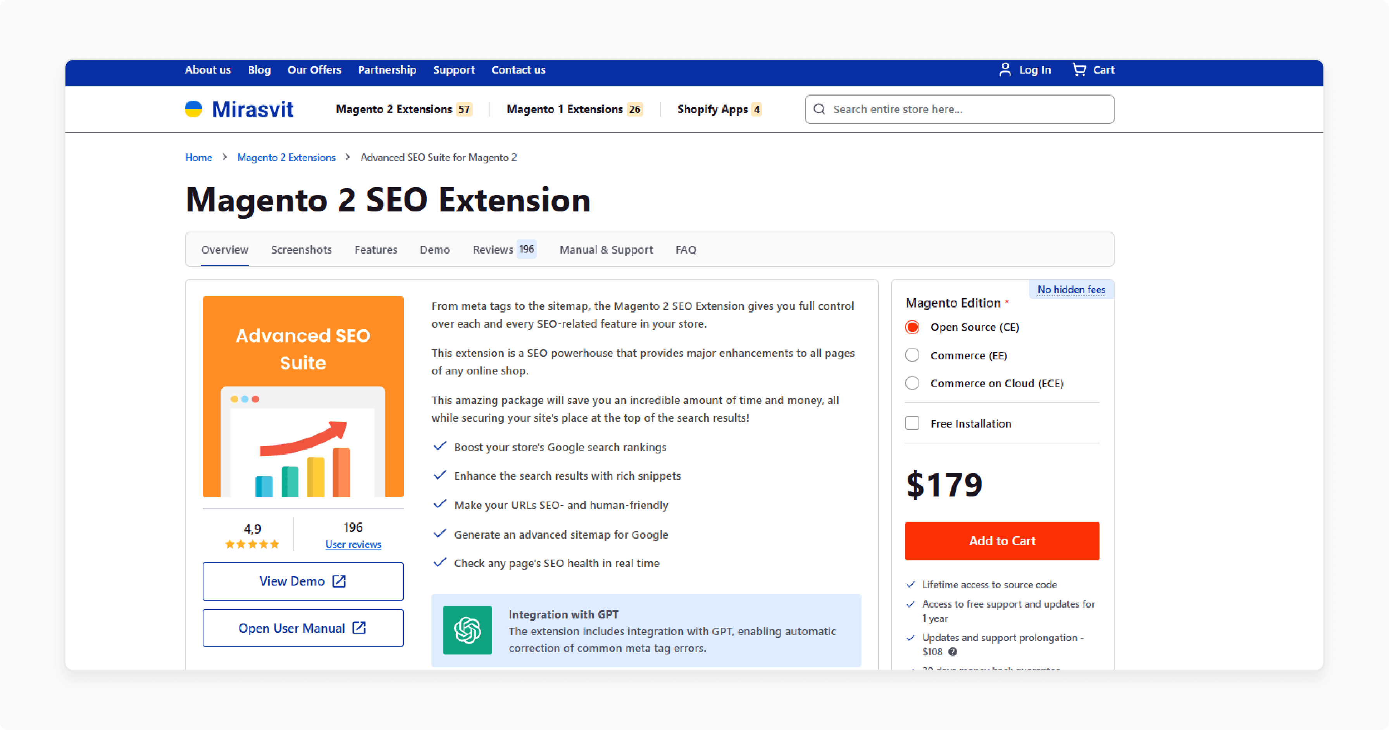This screenshot has width=1389, height=730.
Task: Select Commerce (EE) edition
Action: pyautogui.click(x=912, y=355)
